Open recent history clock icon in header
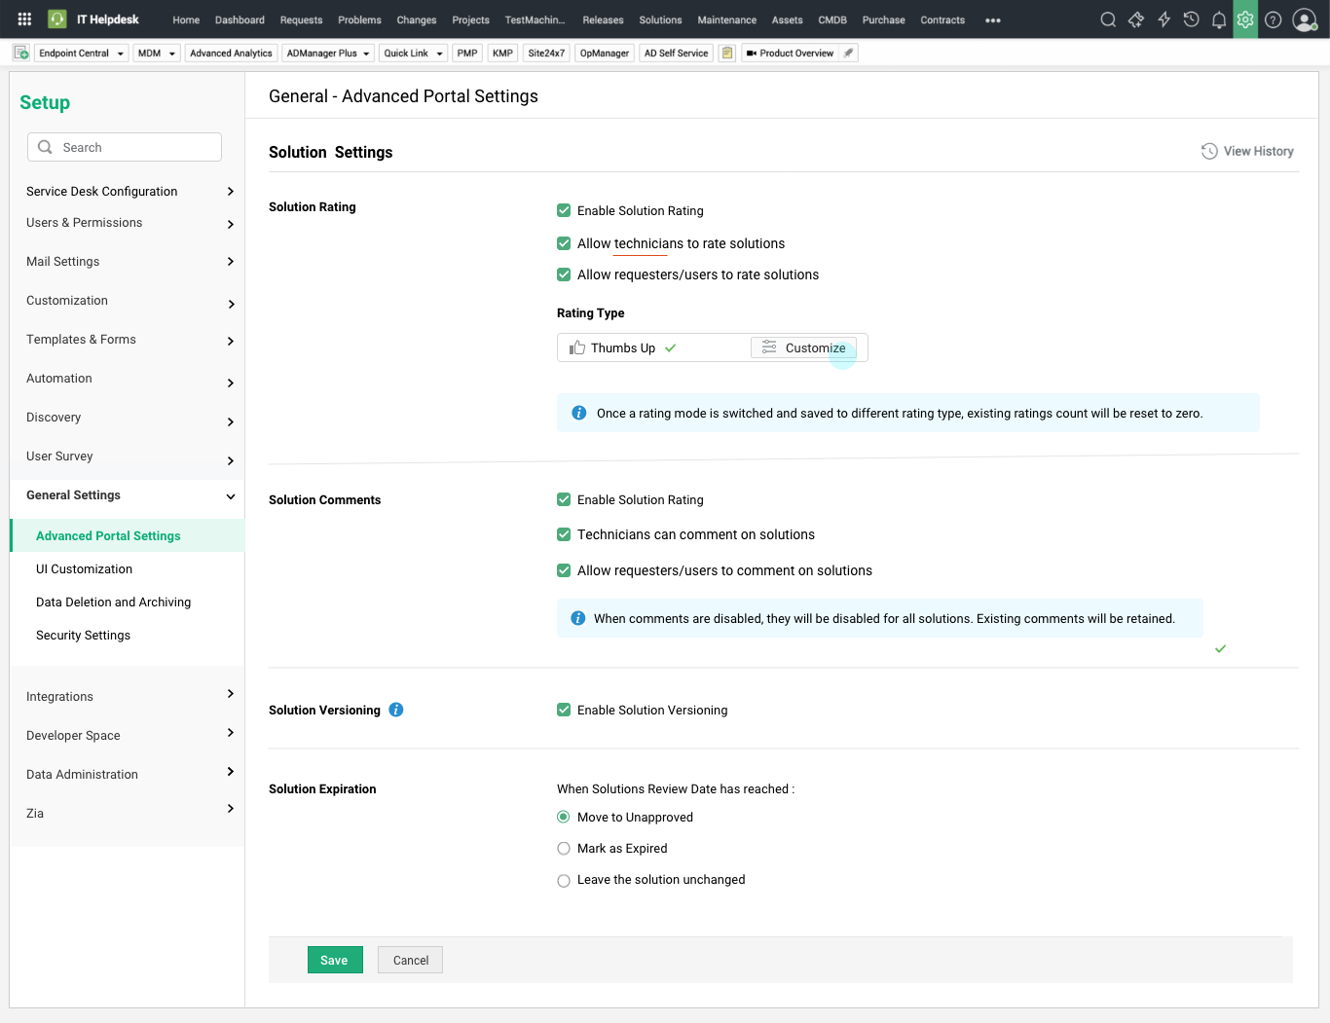1330x1023 pixels. (1191, 19)
